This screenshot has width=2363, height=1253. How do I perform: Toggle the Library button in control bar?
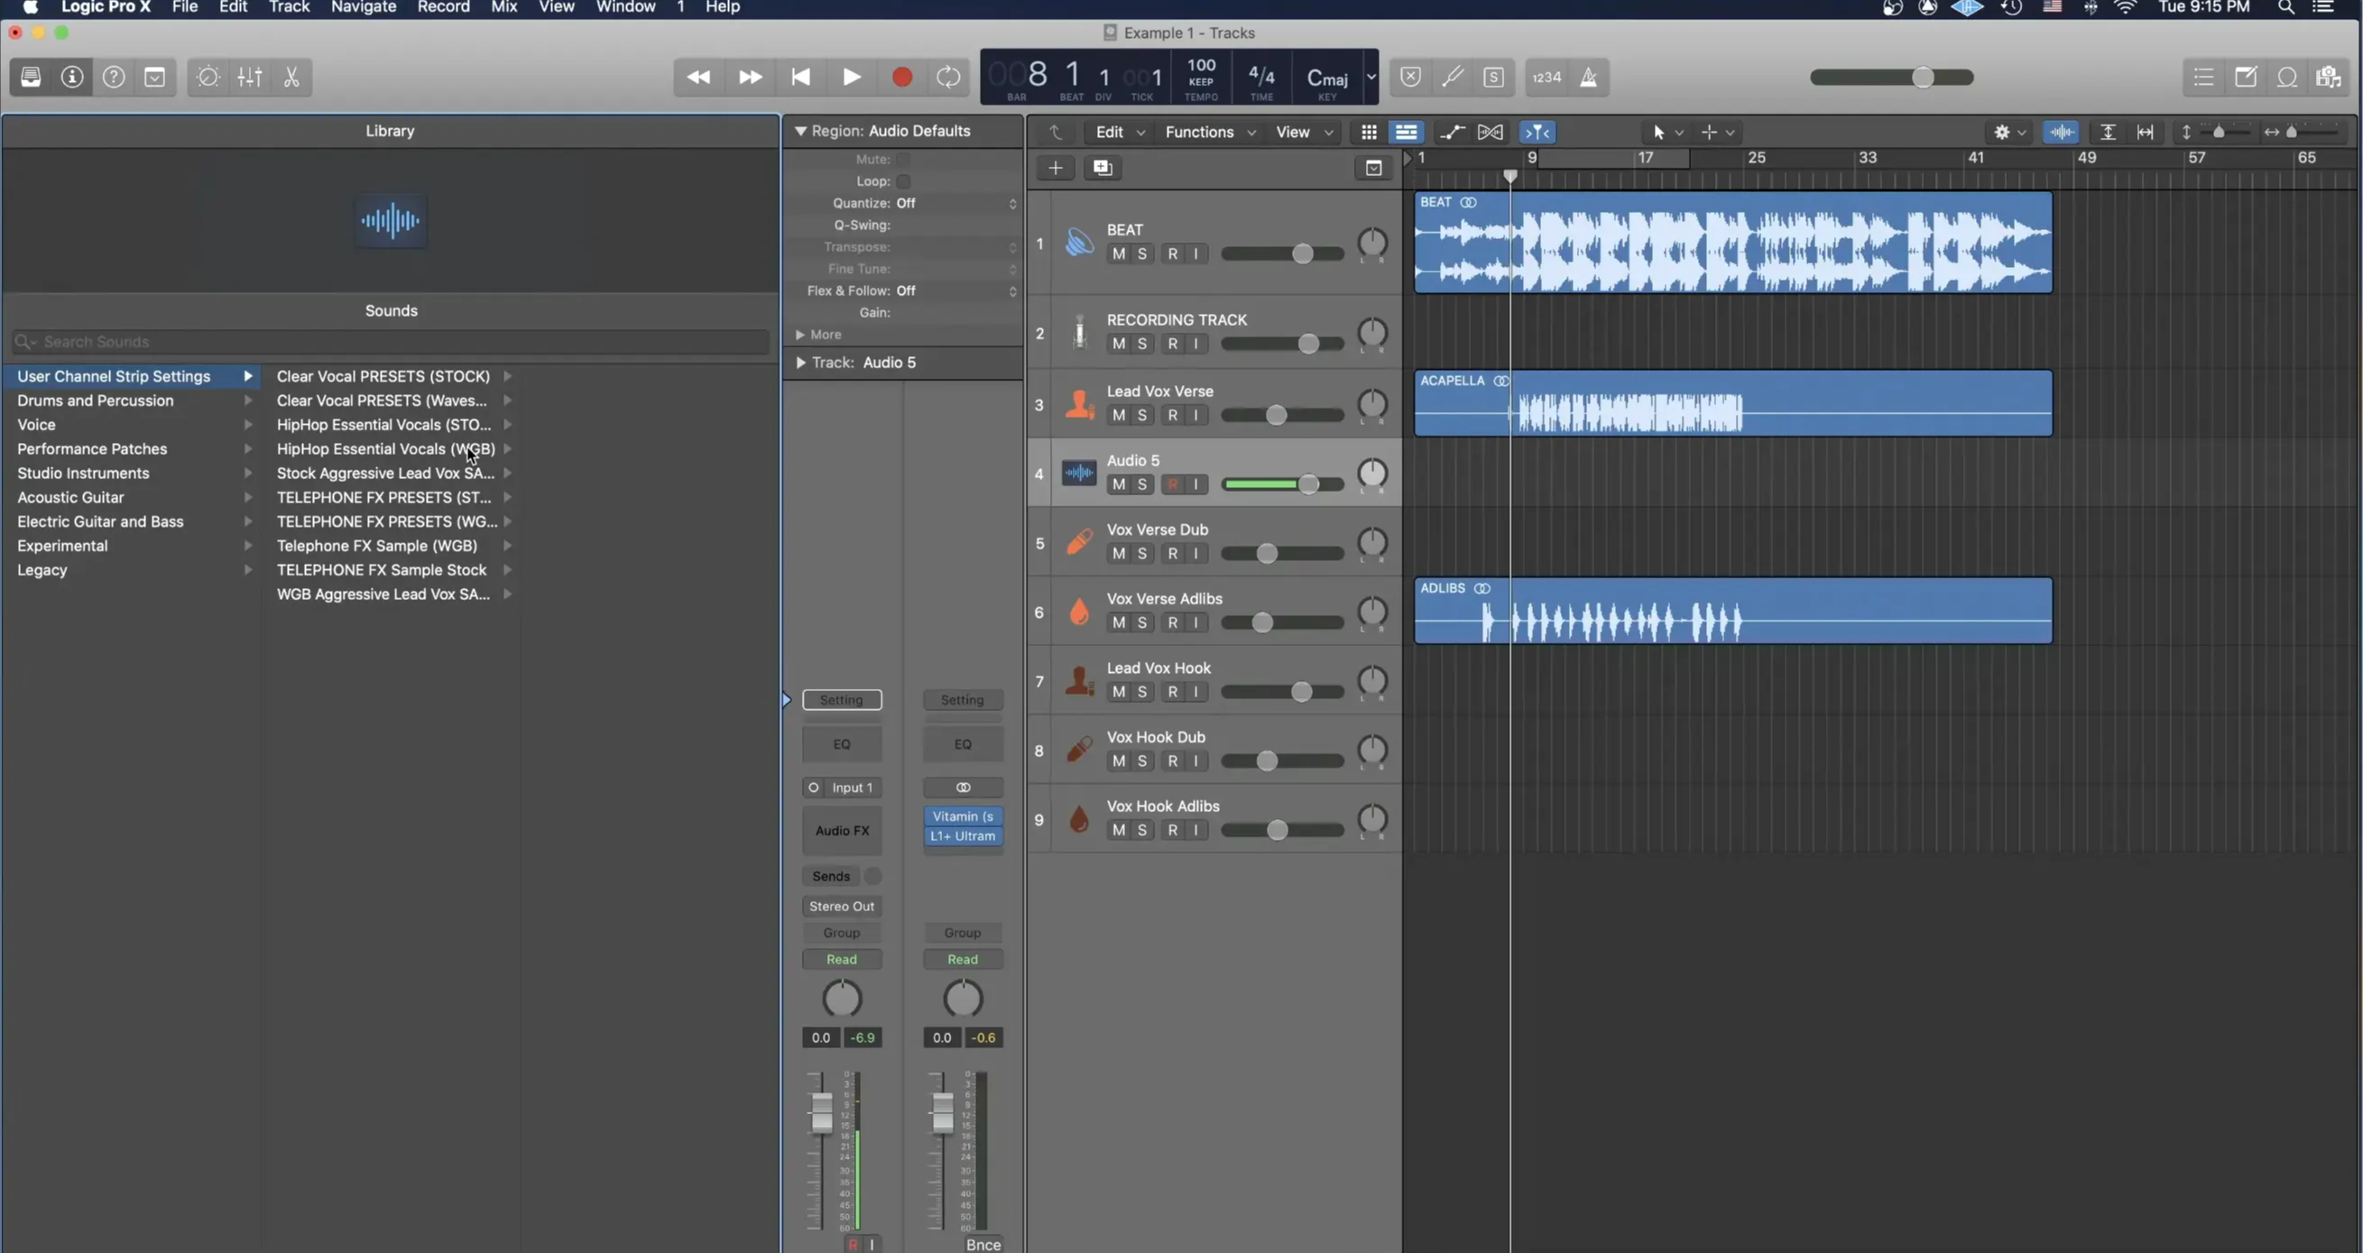tap(31, 77)
